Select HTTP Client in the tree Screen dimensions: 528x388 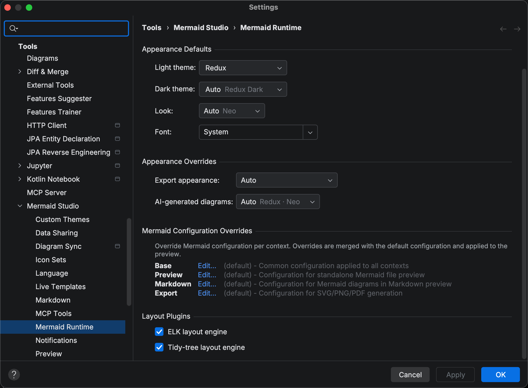coord(47,125)
